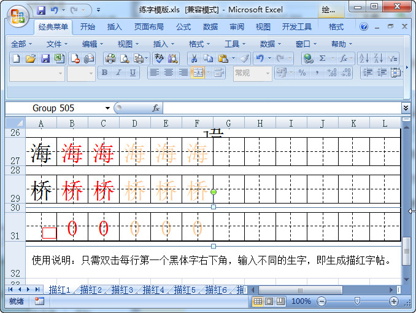Expand the Name Box dropdown
This screenshot has height=313, width=416.
[108, 108]
